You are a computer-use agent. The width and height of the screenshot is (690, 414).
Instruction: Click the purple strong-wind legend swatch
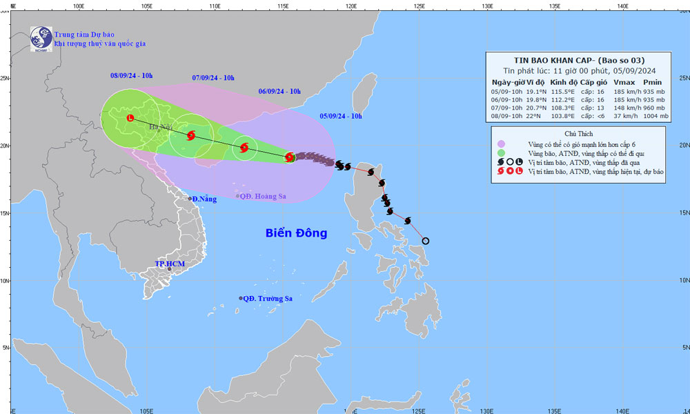(501, 144)
